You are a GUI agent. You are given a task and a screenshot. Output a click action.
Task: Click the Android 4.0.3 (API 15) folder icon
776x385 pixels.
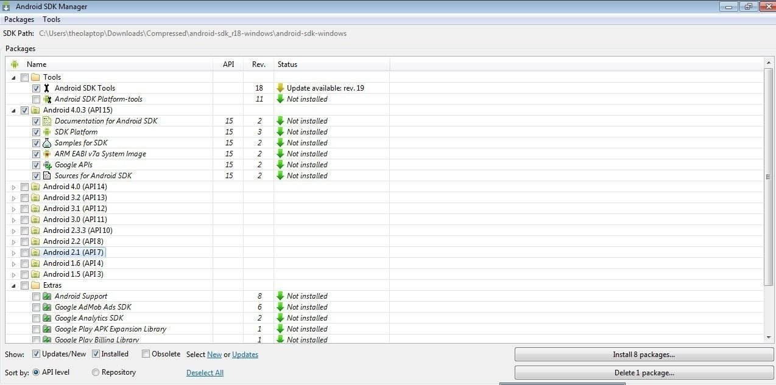pyautogui.click(x=35, y=110)
